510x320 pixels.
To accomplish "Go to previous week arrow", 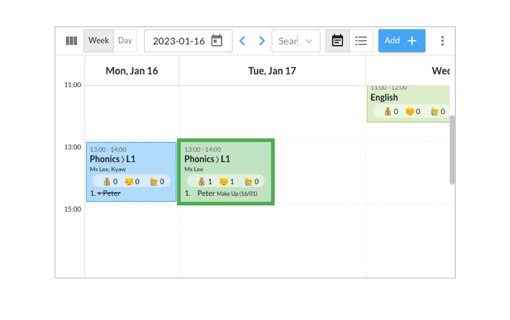I will (242, 41).
